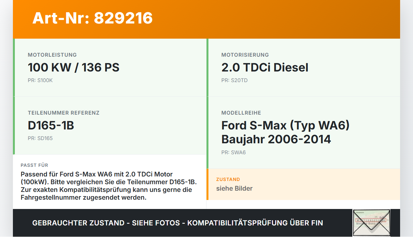
Task: Select the D165-1B part number
Action: [x=51, y=126]
